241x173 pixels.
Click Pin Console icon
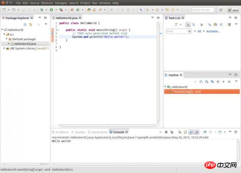[205, 132]
